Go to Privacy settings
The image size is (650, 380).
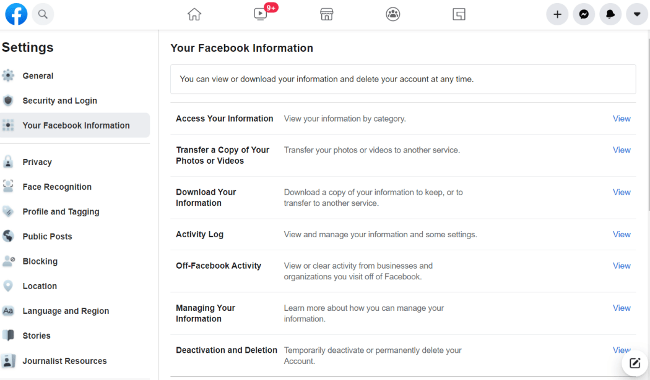(x=38, y=162)
